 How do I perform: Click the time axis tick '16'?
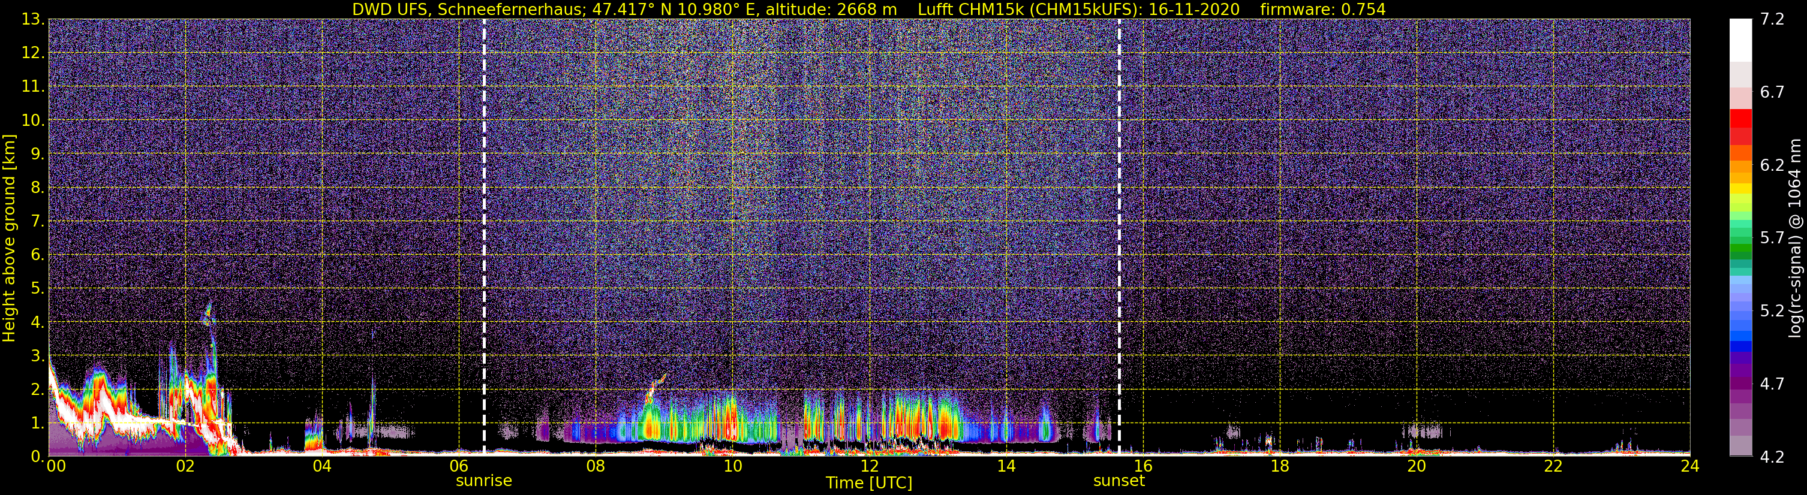tap(1142, 466)
